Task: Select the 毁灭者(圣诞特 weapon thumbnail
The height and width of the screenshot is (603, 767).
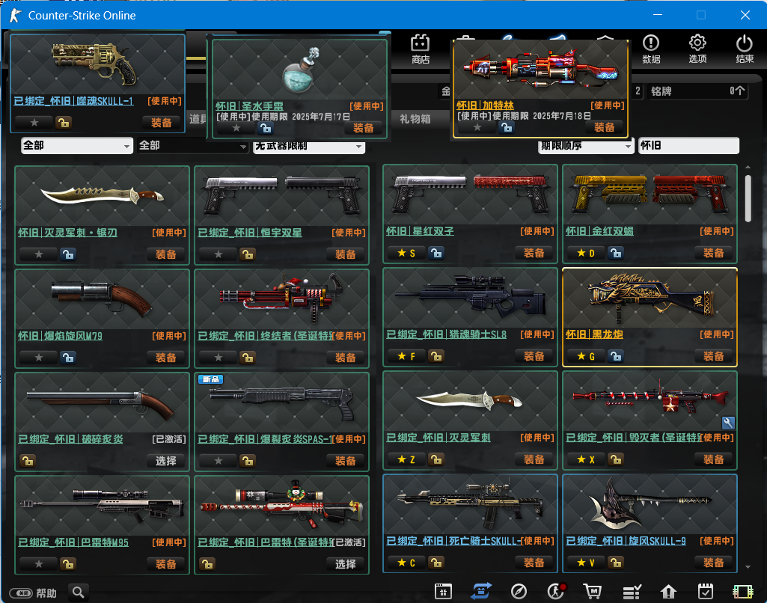Action: [x=650, y=401]
